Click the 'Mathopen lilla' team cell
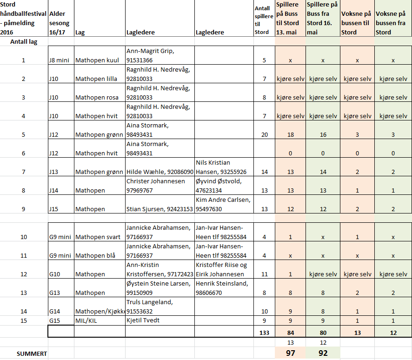This screenshot has height=360, width=412. 100,79
